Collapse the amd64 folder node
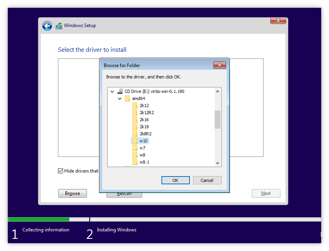The image size is (329, 251). coord(119,98)
